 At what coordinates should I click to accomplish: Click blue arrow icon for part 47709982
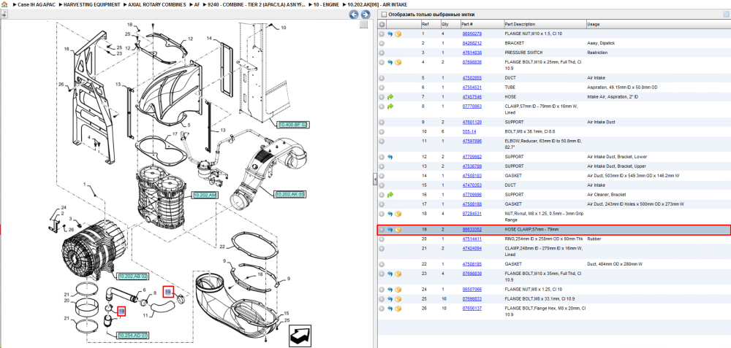click(x=390, y=157)
